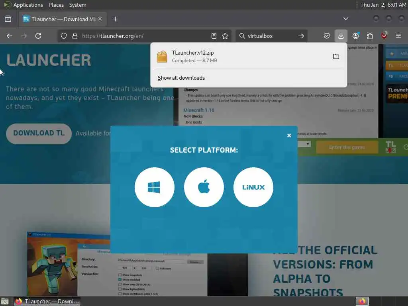
Task: Select the TLauncher taskbar window button
Action: (47, 301)
